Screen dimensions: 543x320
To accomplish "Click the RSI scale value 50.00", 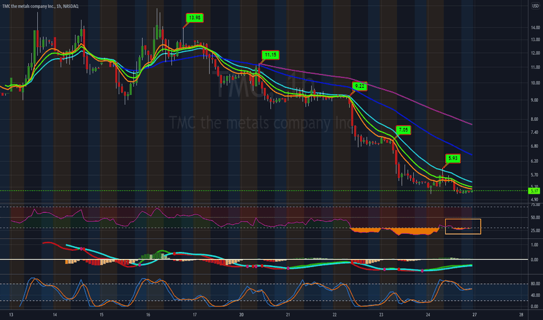I will pyautogui.click(x=535, y=218).
